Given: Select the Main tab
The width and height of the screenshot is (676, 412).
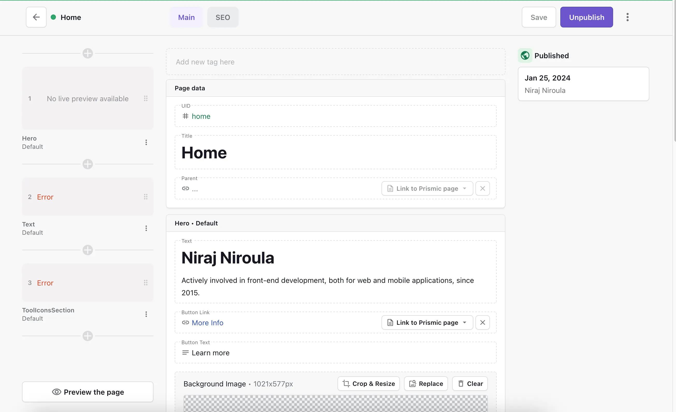Looking at the screenshot, I should coord(186,17).
